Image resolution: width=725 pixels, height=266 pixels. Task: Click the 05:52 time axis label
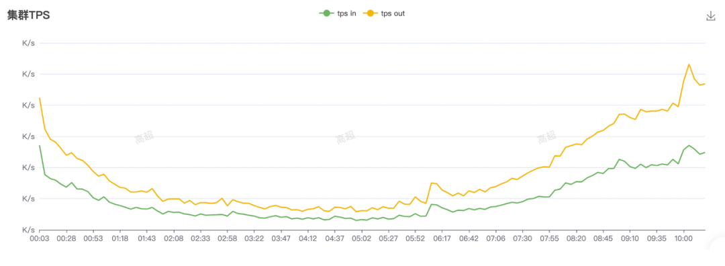[x=415, y=238]
